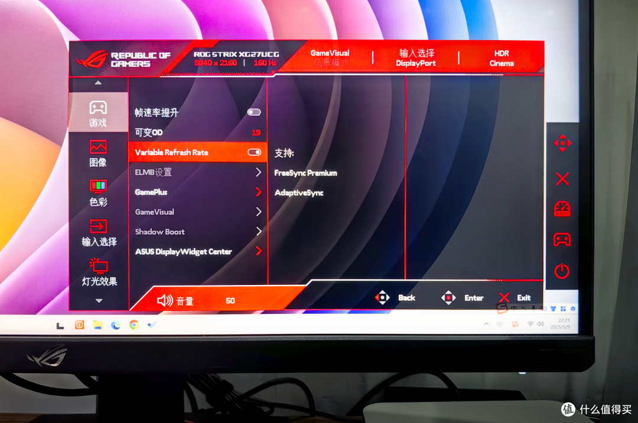Click the Wi-Fi icon in system tray
Screen dimensions: 638x423
tap(530, 324)
